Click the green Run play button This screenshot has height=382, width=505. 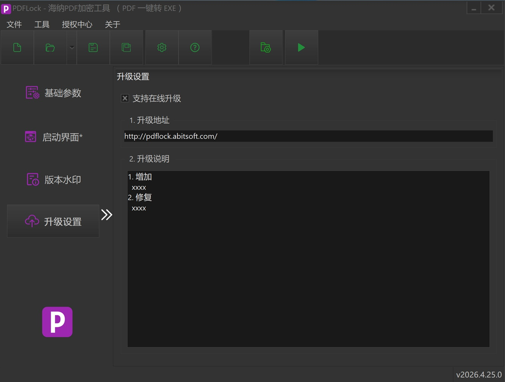click(x=301, y=47)
